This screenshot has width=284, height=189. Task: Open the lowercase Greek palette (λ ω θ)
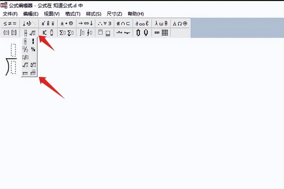161,23
